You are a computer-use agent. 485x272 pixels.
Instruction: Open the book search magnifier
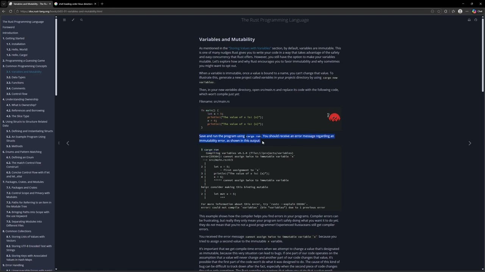[81, 20]
